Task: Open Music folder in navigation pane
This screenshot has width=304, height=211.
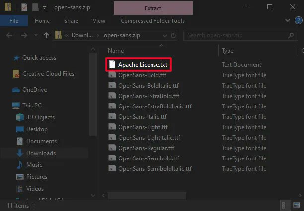Action: click(34, 165)
